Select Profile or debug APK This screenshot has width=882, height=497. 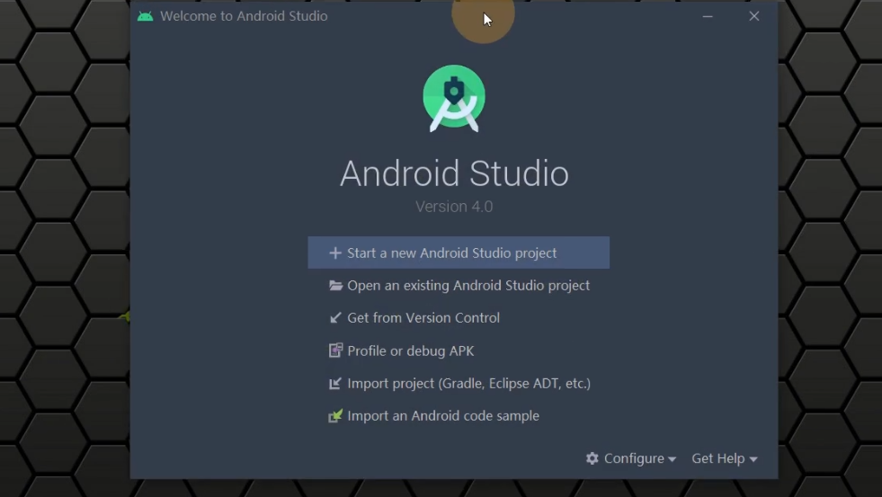pos(459,351)
